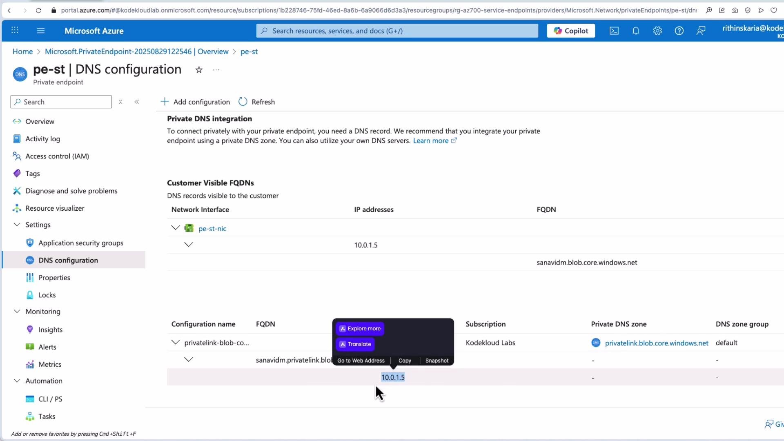The image size is (784, 441).
Task: Click Translate in the popup
Action: 355,344
